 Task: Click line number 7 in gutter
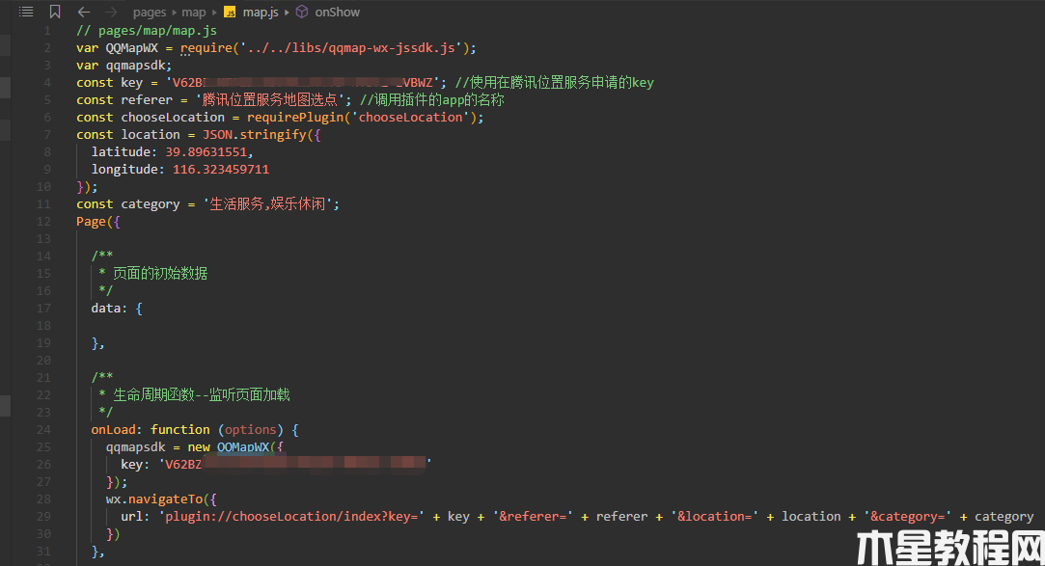(x=47, y=134)
